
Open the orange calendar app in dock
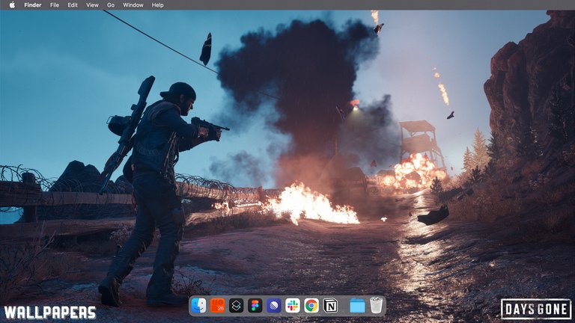(217, 305)
